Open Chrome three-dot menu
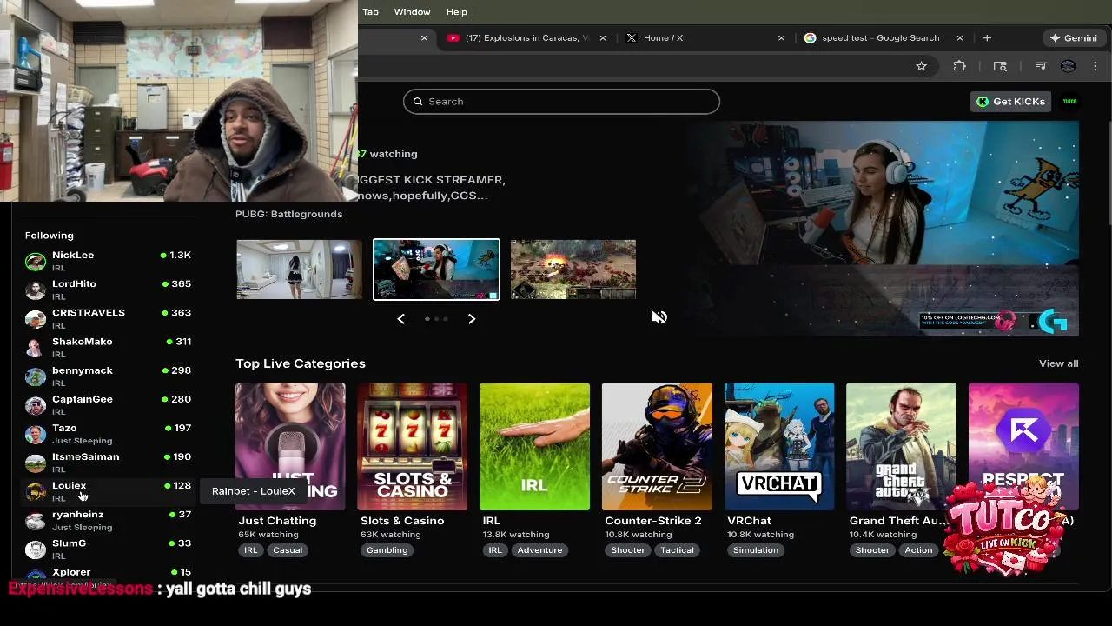This screenshot has width=1112, height=626. click(x=1095, y=66)
